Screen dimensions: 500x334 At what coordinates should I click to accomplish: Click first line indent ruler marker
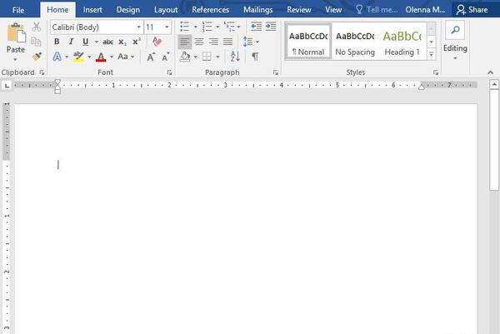(57, 82)
